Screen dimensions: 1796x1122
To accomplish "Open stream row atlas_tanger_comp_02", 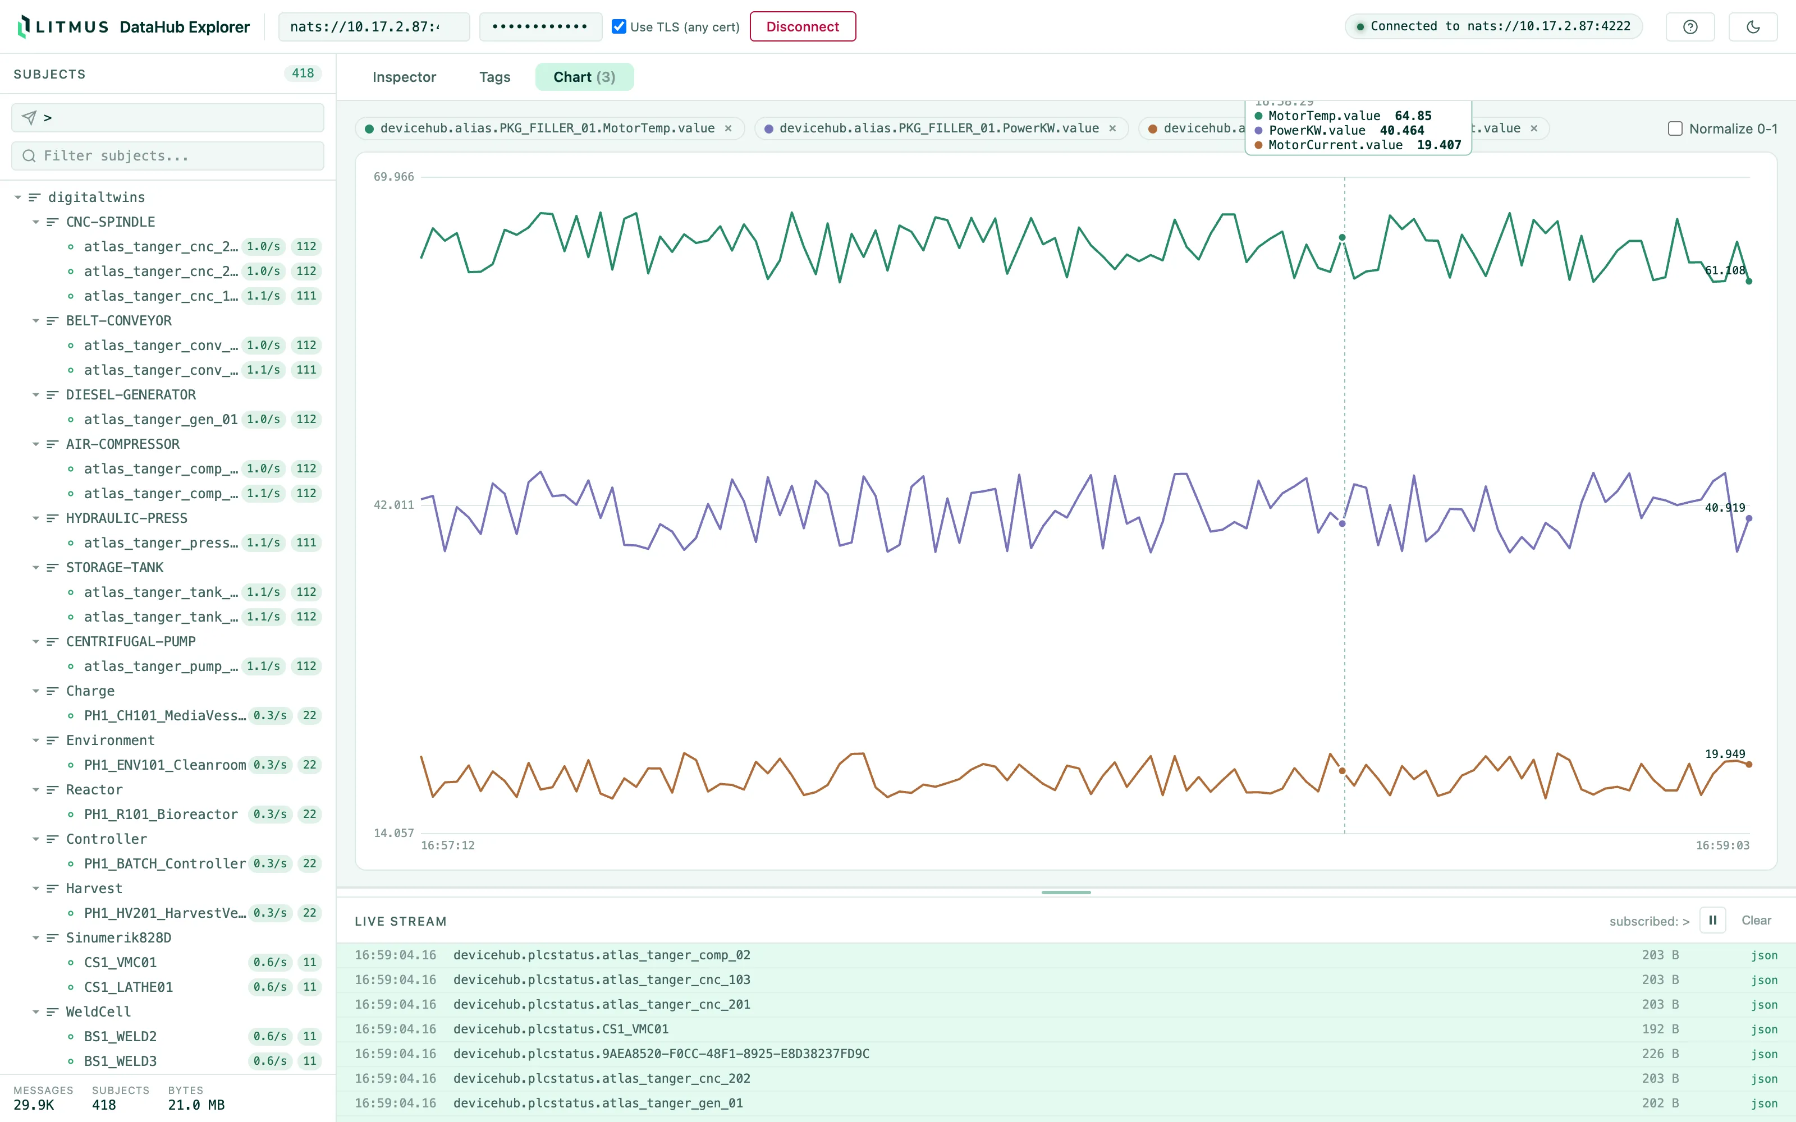I will (1066, 955).
